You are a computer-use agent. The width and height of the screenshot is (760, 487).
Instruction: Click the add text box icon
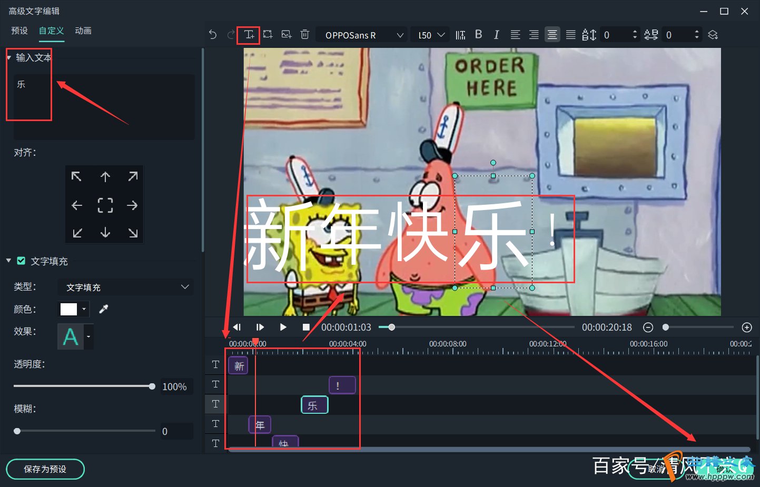pos(249,35)
